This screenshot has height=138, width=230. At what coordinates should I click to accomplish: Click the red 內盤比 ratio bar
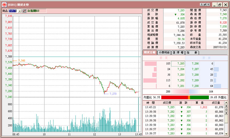click(x=174, y=97)
